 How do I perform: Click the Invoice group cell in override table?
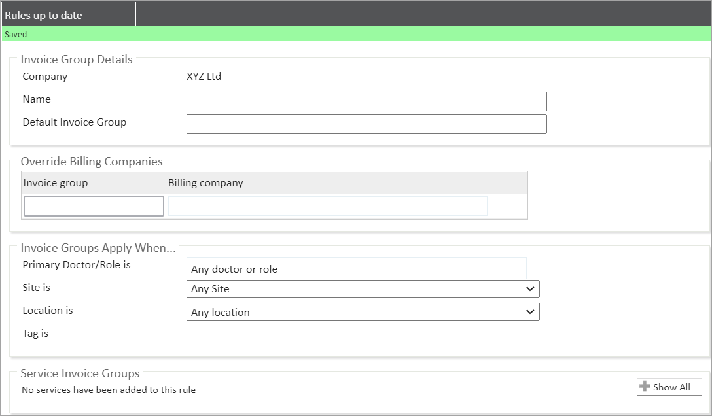coord(94,206)
